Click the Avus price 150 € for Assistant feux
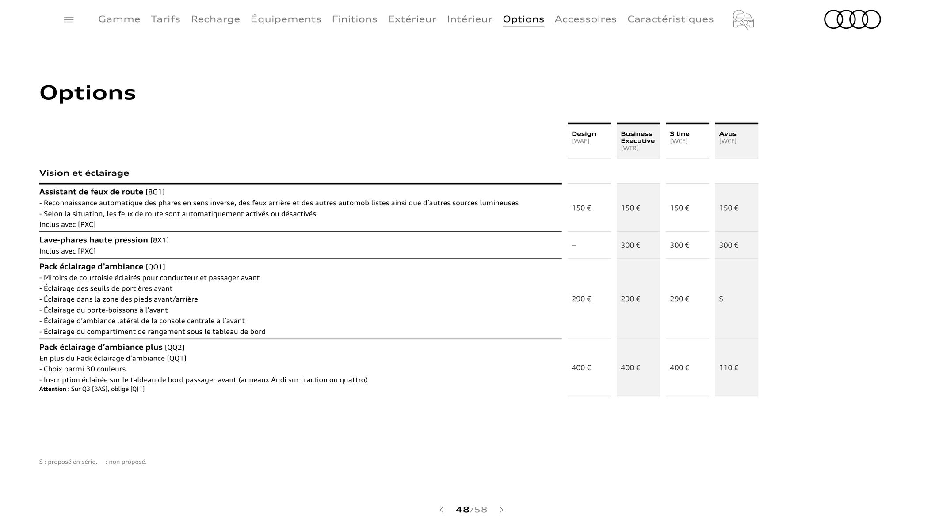The width and height of the screenshot is (943, 530). click(729, 208)
